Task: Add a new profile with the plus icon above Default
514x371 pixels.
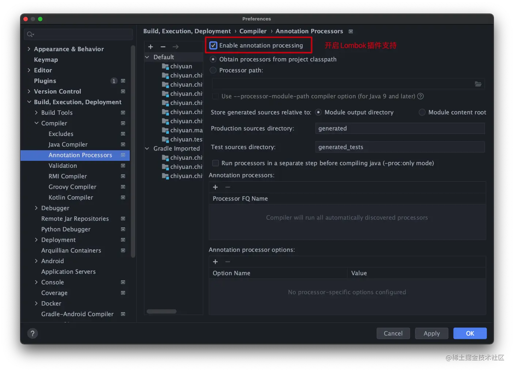Action: point(151,47)
